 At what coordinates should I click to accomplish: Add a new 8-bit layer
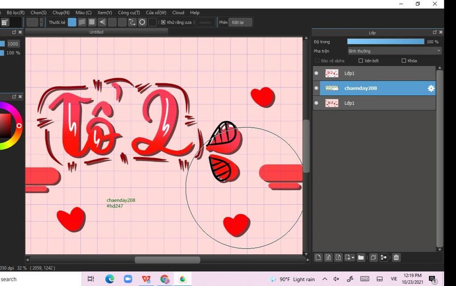coord(328,257)
